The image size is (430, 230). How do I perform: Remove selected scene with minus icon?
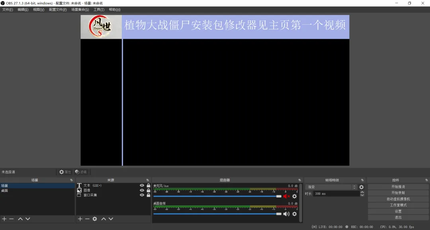(11, 219)
